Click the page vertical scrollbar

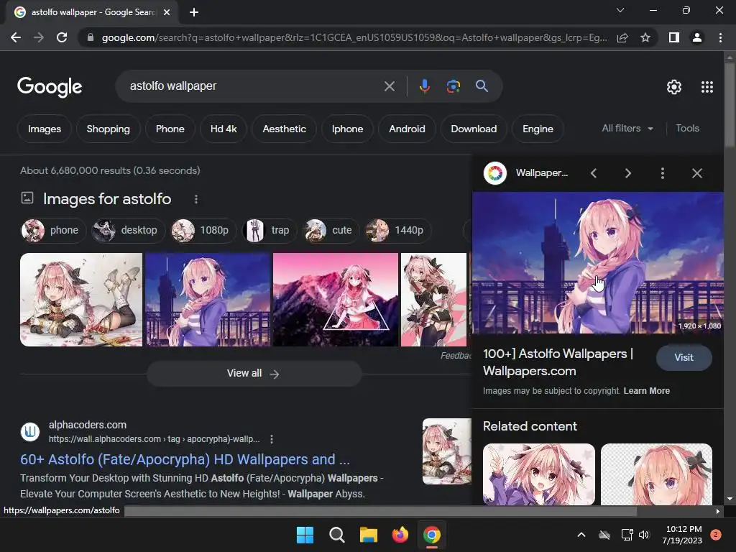[730, 106]
